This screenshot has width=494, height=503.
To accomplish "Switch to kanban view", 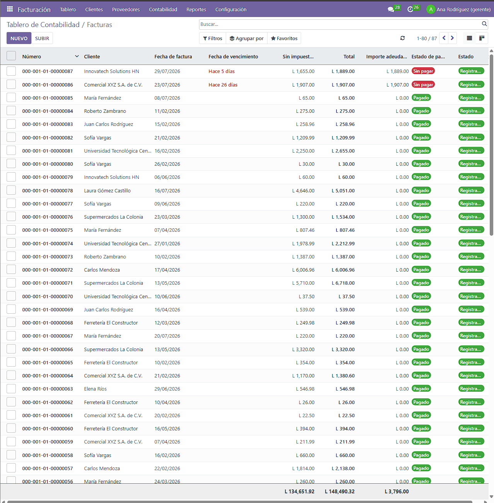I will coord(482,38).
